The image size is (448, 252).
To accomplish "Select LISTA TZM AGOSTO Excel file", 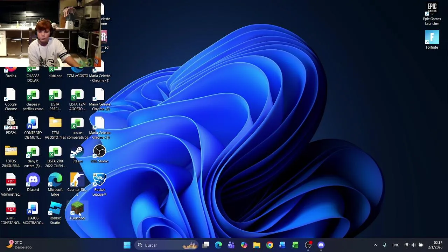I will pos(77,99).
